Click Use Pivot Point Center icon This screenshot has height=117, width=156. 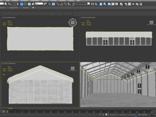pos(45,4)
